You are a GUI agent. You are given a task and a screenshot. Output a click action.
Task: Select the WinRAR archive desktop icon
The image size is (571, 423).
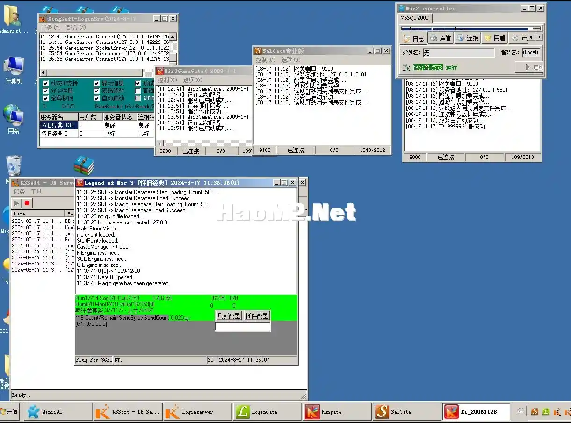point(84,166)
